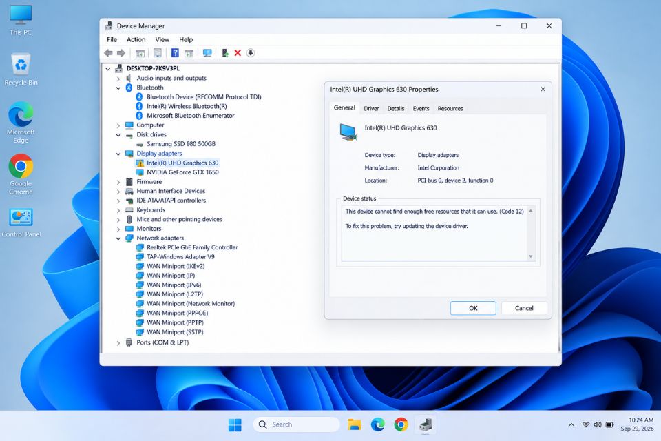Screen dimensions: 661x441
Task: Click the Wi-Fi icon in system tray
Action: point(585,424)
